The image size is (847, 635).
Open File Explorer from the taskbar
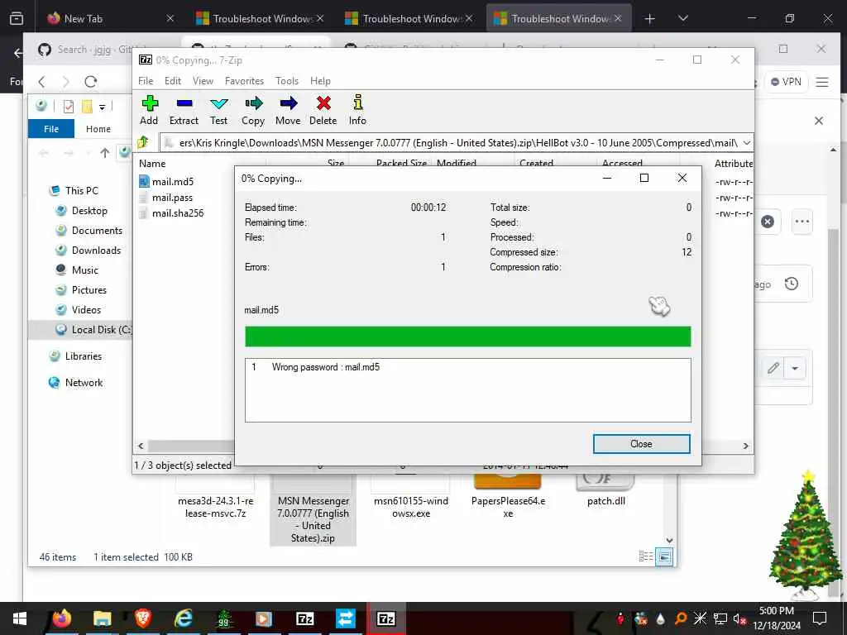(x=102, y=618)
